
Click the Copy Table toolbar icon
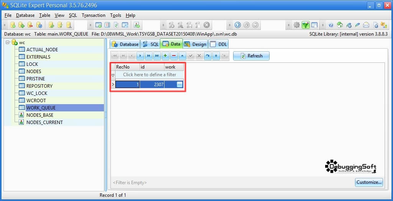tap(125, 25)
